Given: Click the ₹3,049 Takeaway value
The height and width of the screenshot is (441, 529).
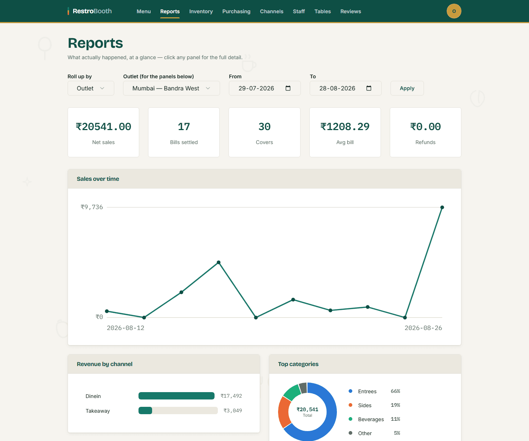Looking at the screenshot, I should [233, 410].
